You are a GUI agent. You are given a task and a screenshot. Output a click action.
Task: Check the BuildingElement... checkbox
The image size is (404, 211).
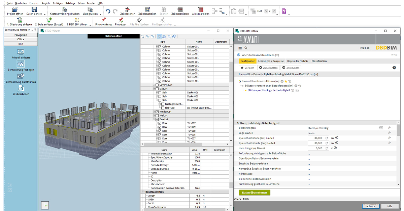tap(163, 104)
